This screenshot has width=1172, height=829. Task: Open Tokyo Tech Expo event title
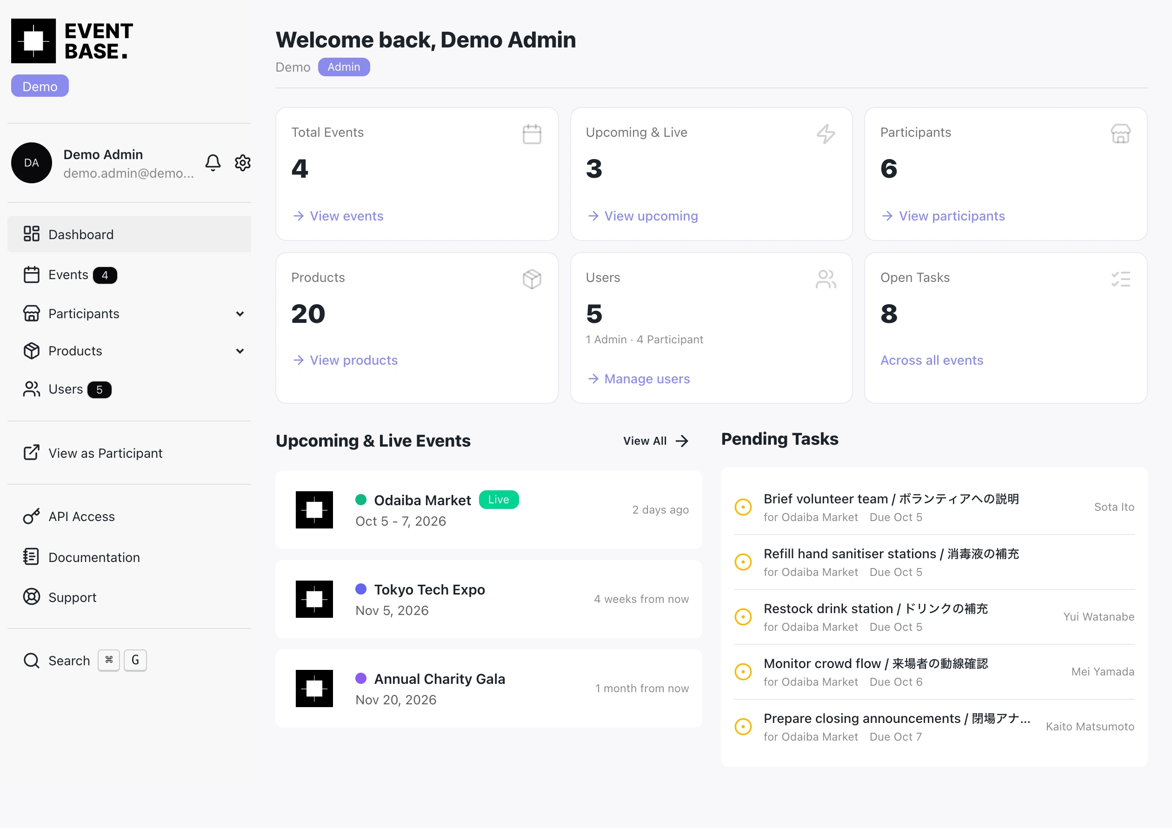(x=430, y=589)
